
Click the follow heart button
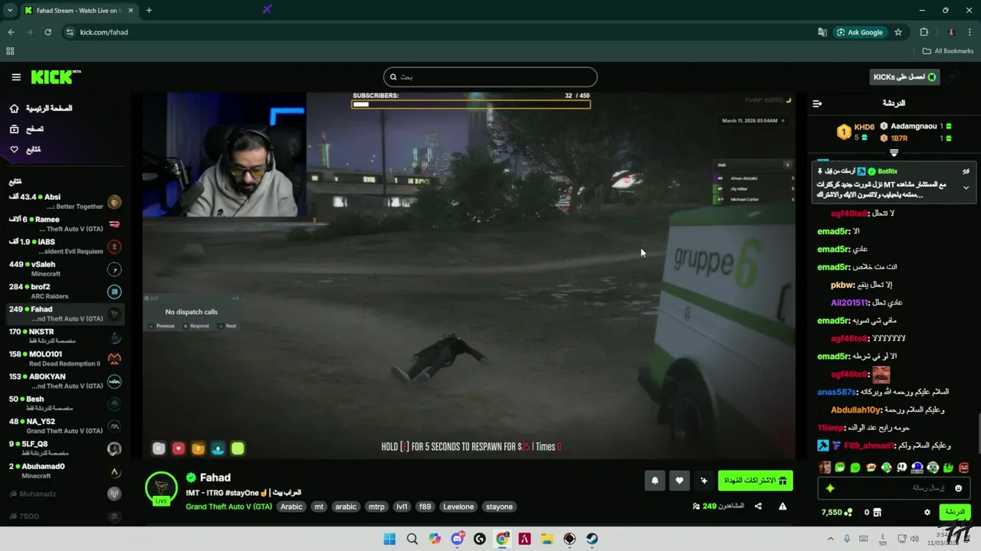point(679,481)
